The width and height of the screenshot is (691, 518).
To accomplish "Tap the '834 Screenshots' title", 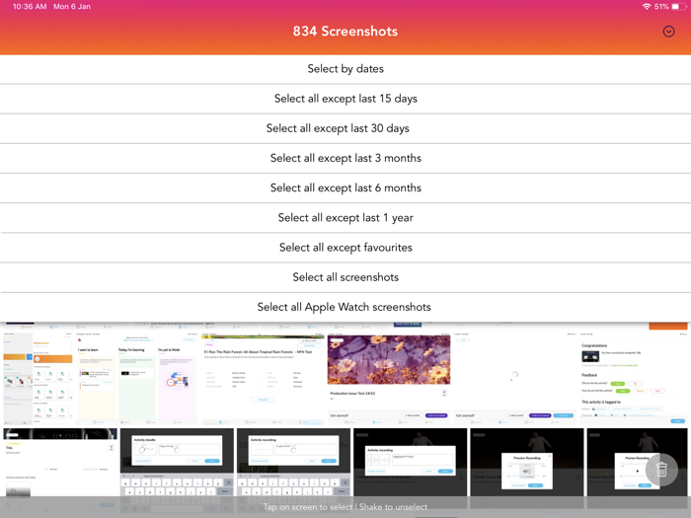I will point(345,32).
